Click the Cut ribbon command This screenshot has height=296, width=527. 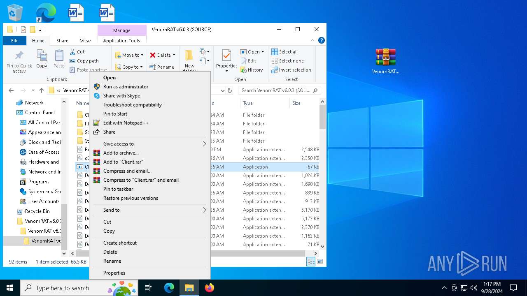pyautogui.click(x=77, y=52)
